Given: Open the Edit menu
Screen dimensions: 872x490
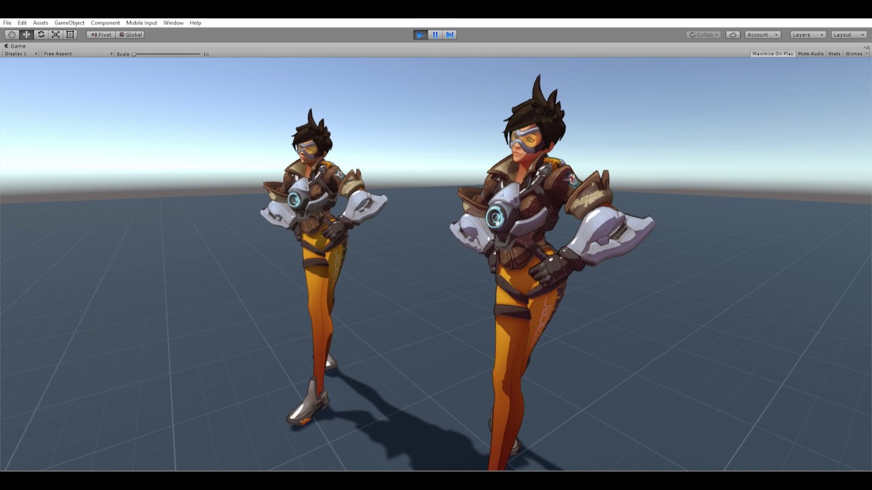Looking at the screenshot, I should point(22,22).
